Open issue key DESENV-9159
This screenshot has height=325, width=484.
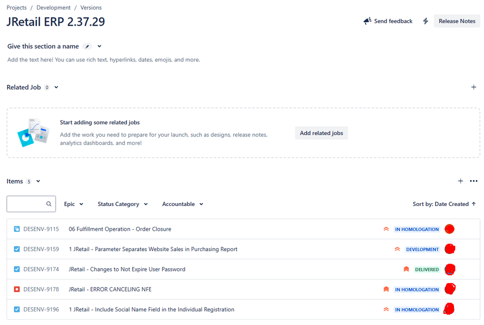point(41,249)
